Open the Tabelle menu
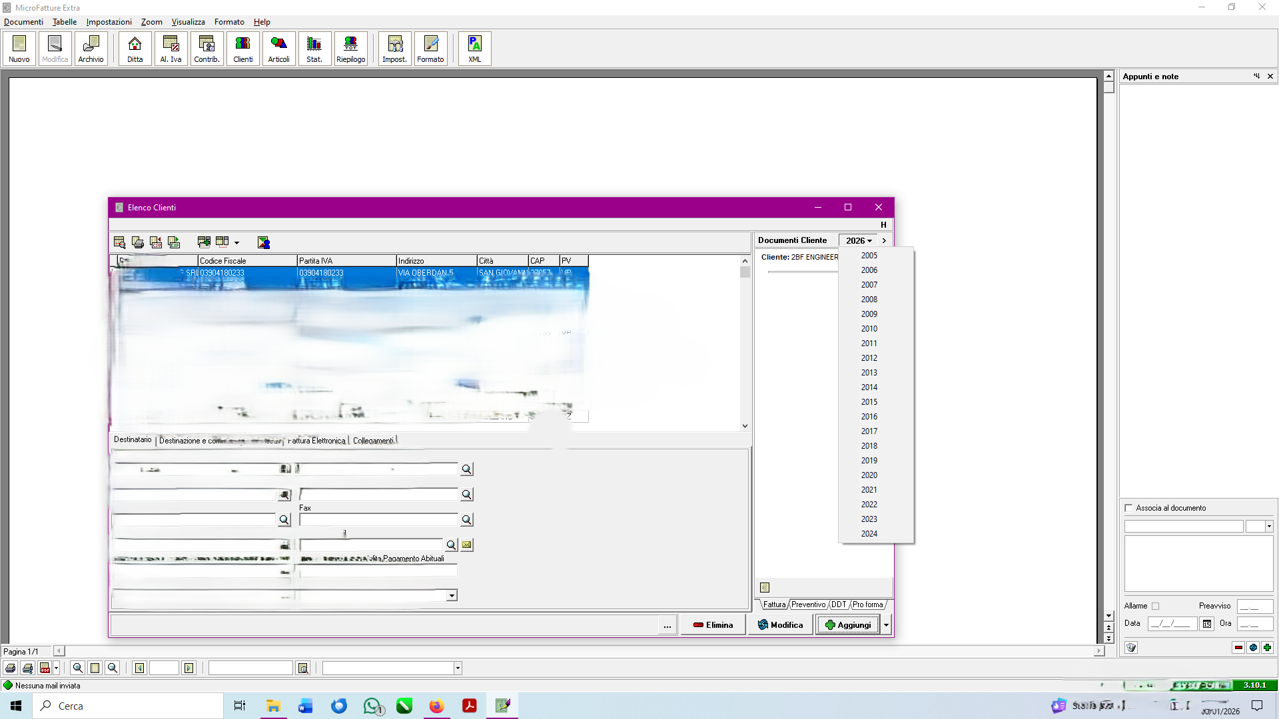1279x719 pixels. coord(65,22)
